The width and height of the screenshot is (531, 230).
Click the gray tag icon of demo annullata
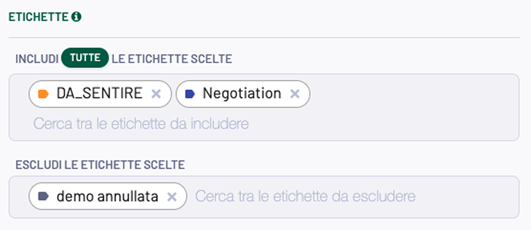(43, 196)
